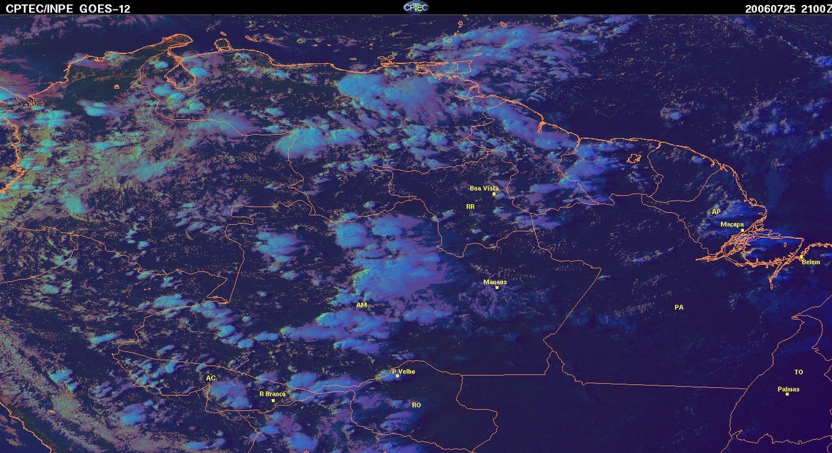Image resolution: width=832 pixels, height=453 pixels.
Task: Click the 'CPTEC/INPE GOES-12' header text
Action: (68, 9)
